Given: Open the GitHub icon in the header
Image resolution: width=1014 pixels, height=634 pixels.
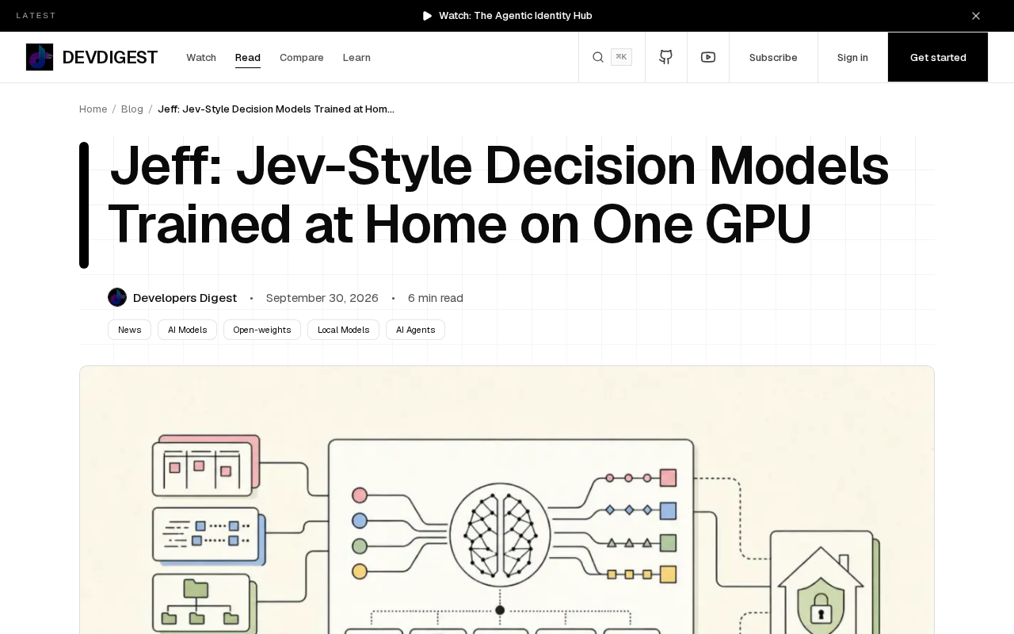Looking at the screenshot, I should pos(666,57).
